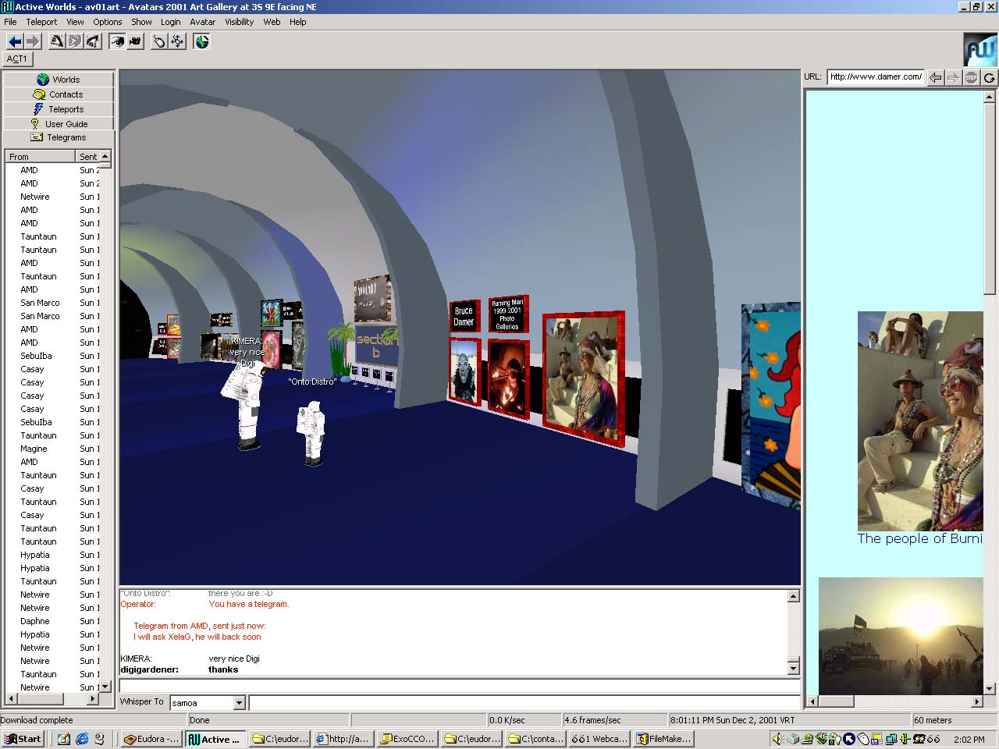Toggle mouse move mode icon
Viewport: 999px width, 749px height.
click(159, 41)
